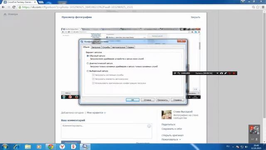Click the Комментировать text field
The image size is (266, 150).
pos(106,131)
